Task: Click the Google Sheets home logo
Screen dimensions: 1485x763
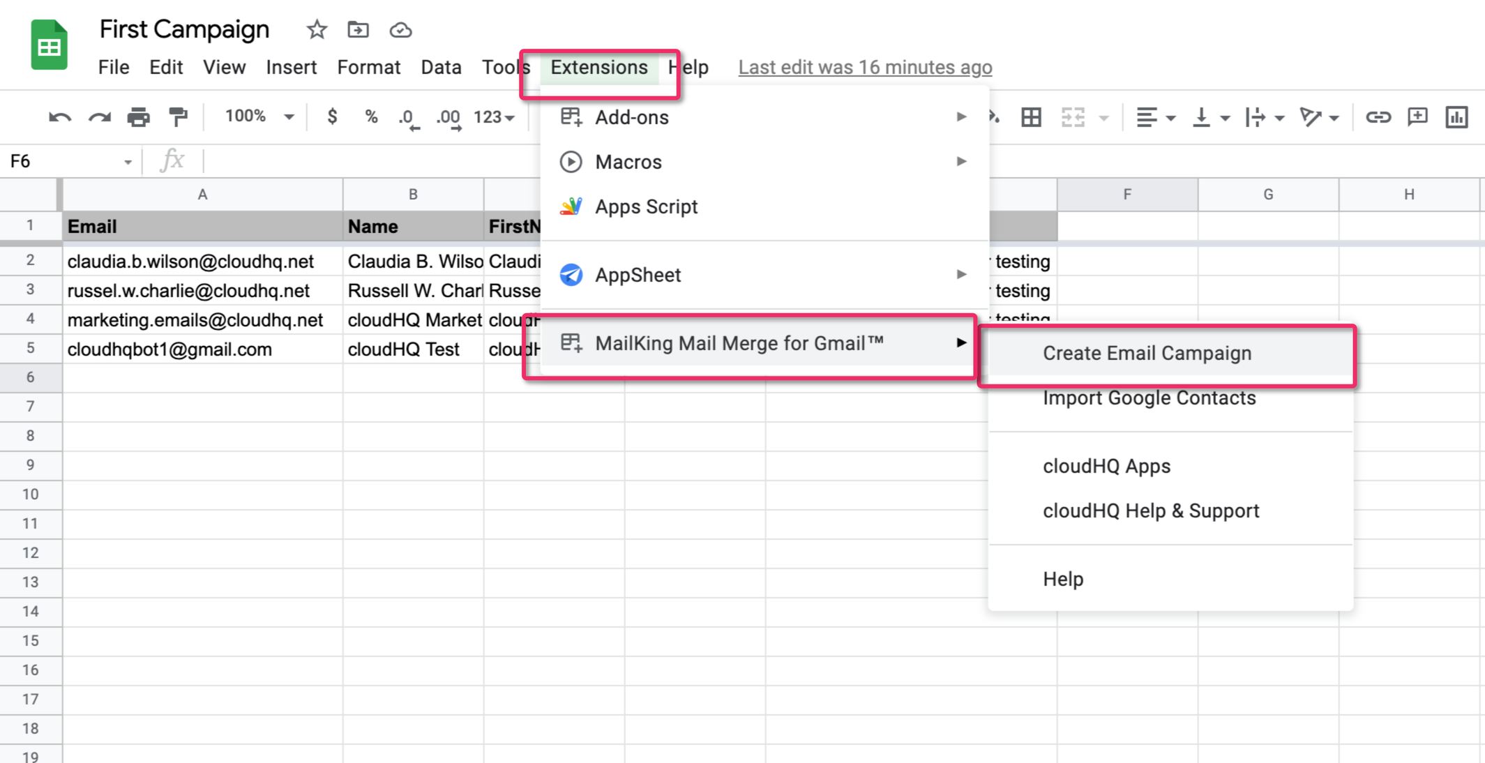Action: coord(49,45)
